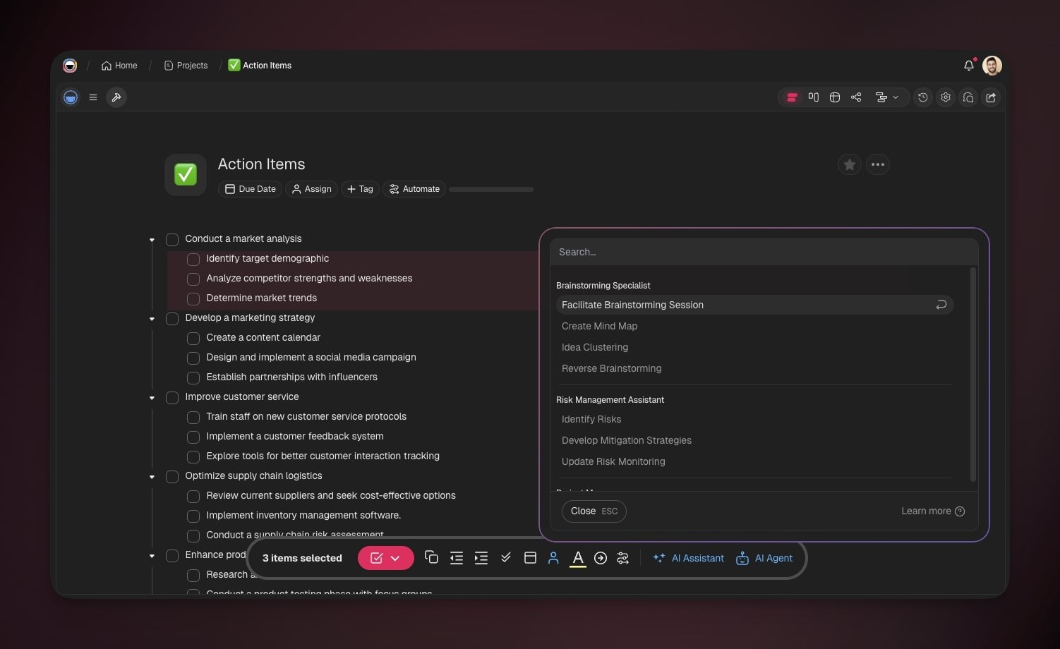The image size is (1060, 649).
Task: Select Create Mind Map command
Action: [x=599, y=326]
